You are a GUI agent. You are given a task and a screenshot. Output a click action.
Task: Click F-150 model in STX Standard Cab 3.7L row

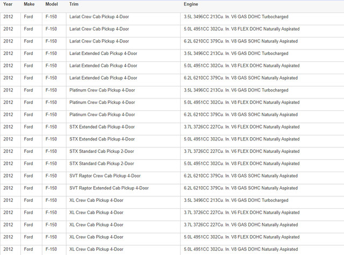click(x=51, y=151)
